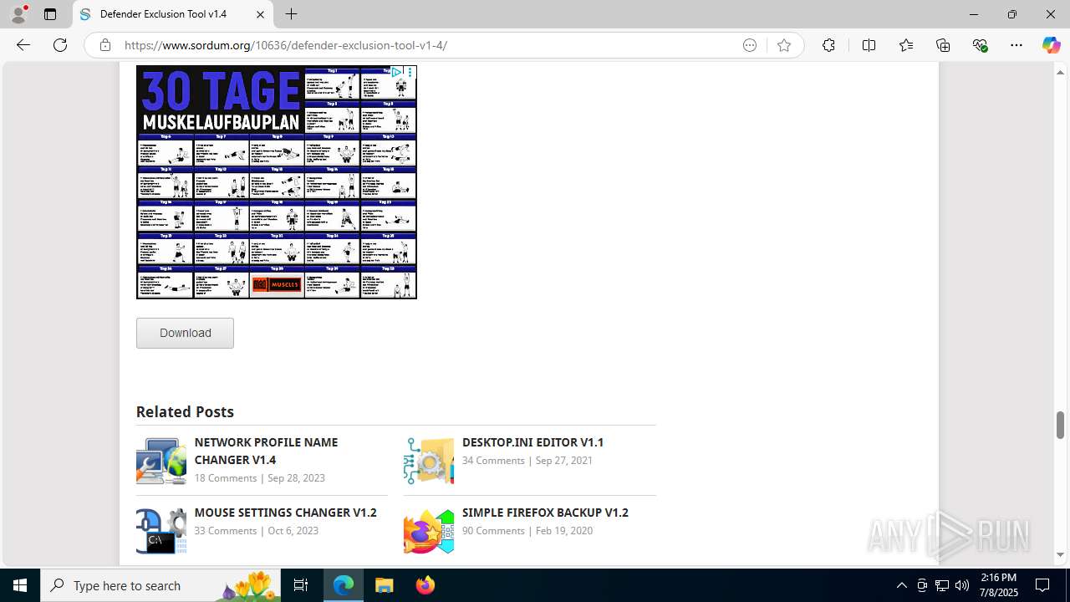Click Network Profile Name Changer thumbnail
The height and width of the screenshot is (602, 1070).
coord(161,461)
